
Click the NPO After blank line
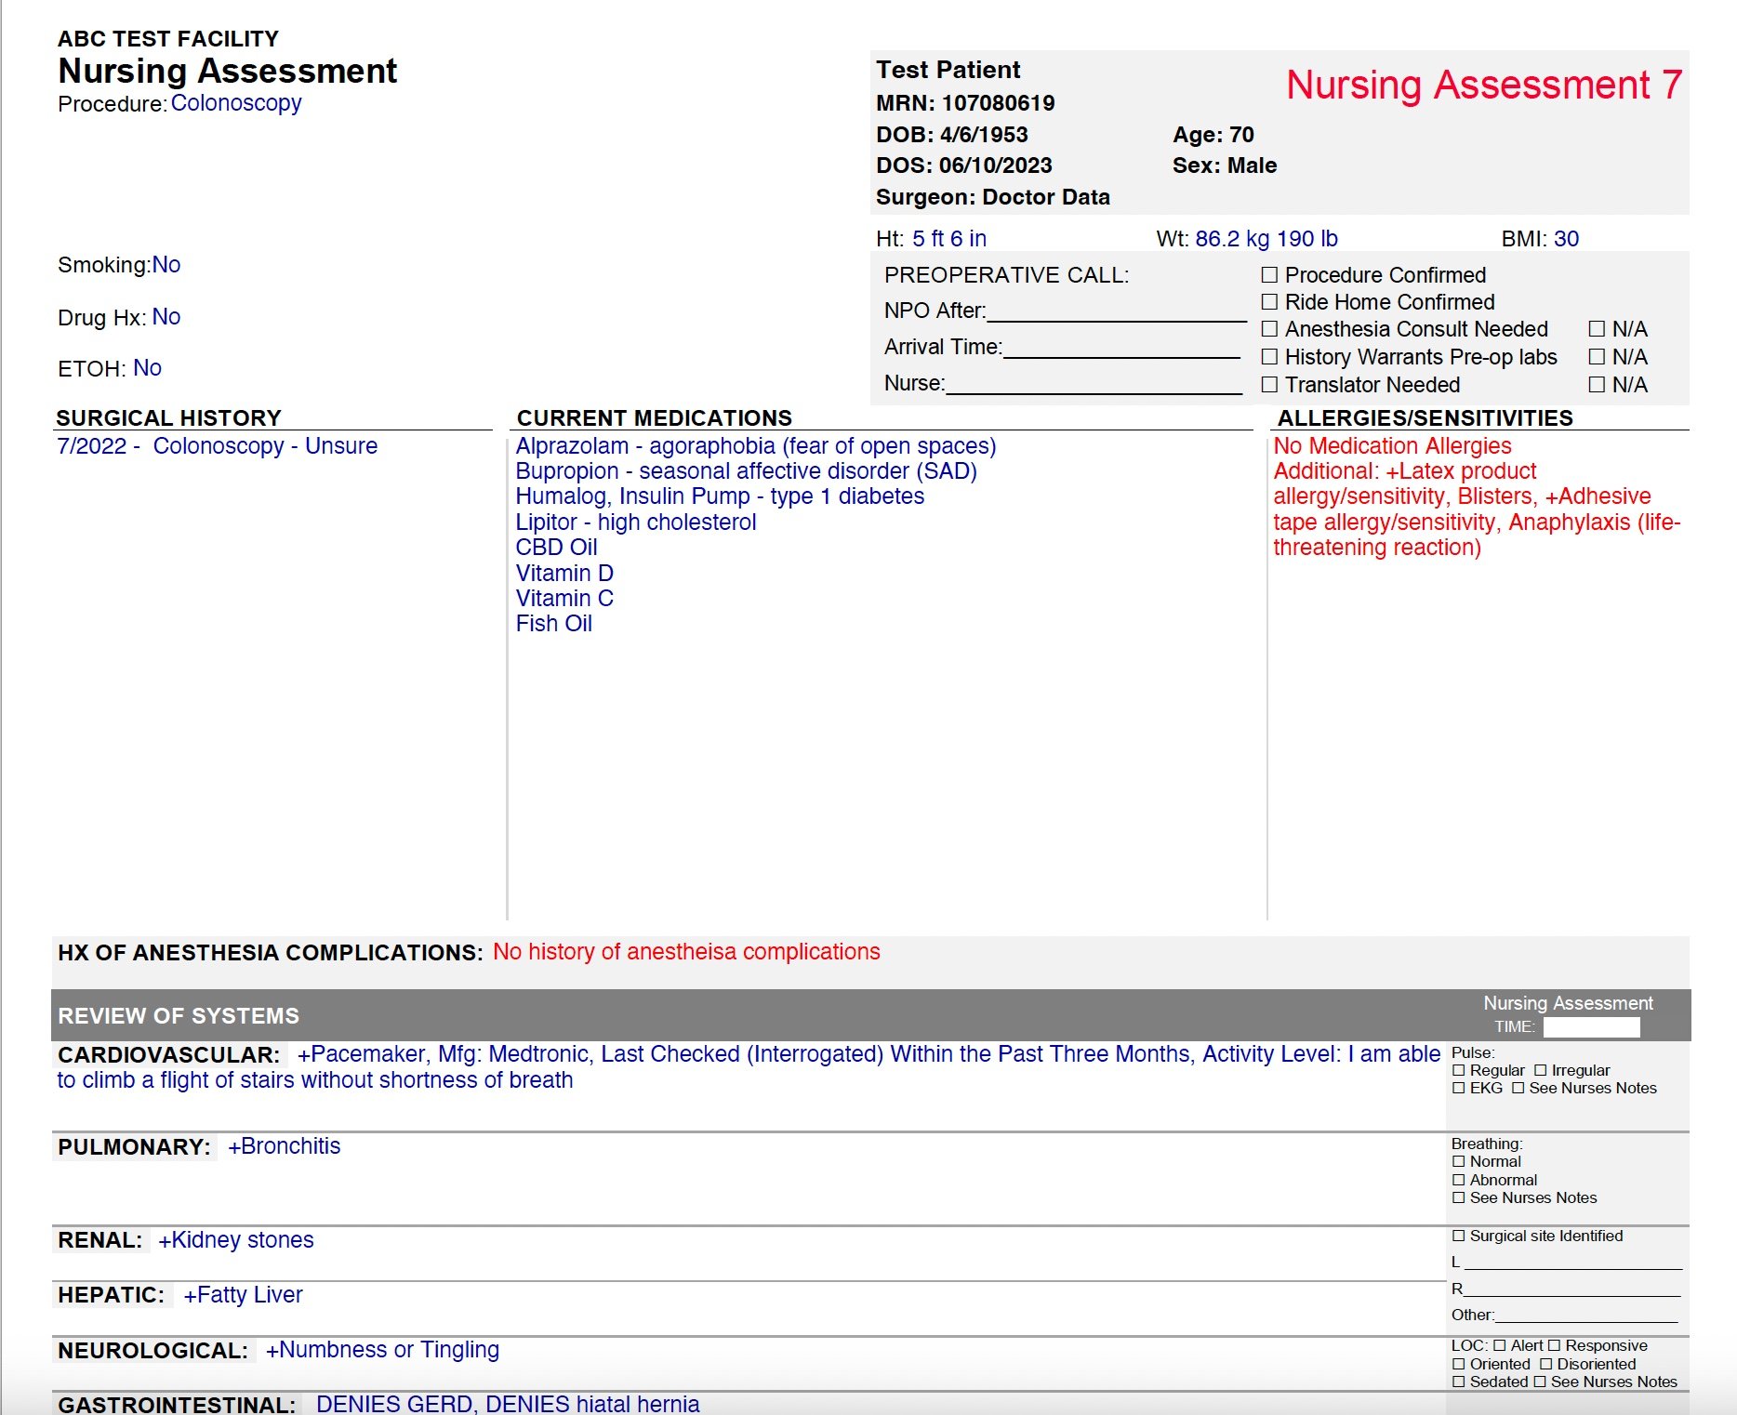pyautogui.click(x=1116, y=313)
